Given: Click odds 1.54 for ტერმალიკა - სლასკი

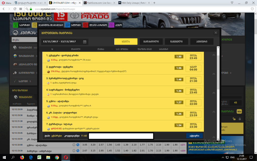Looking at the screenshot, I should click(x=179, y=125).
